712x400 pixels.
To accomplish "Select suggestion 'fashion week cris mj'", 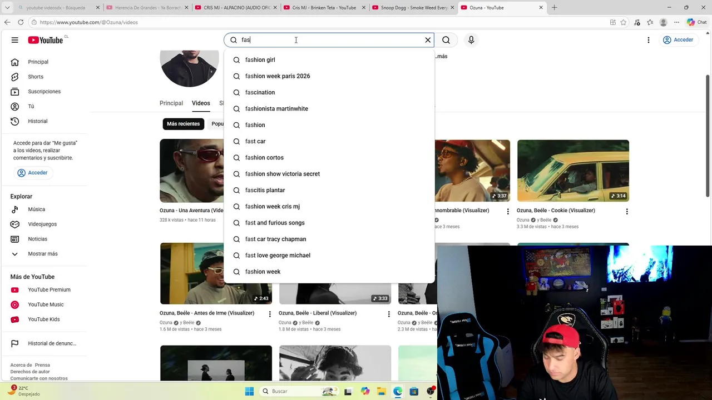I will (329, 207).
